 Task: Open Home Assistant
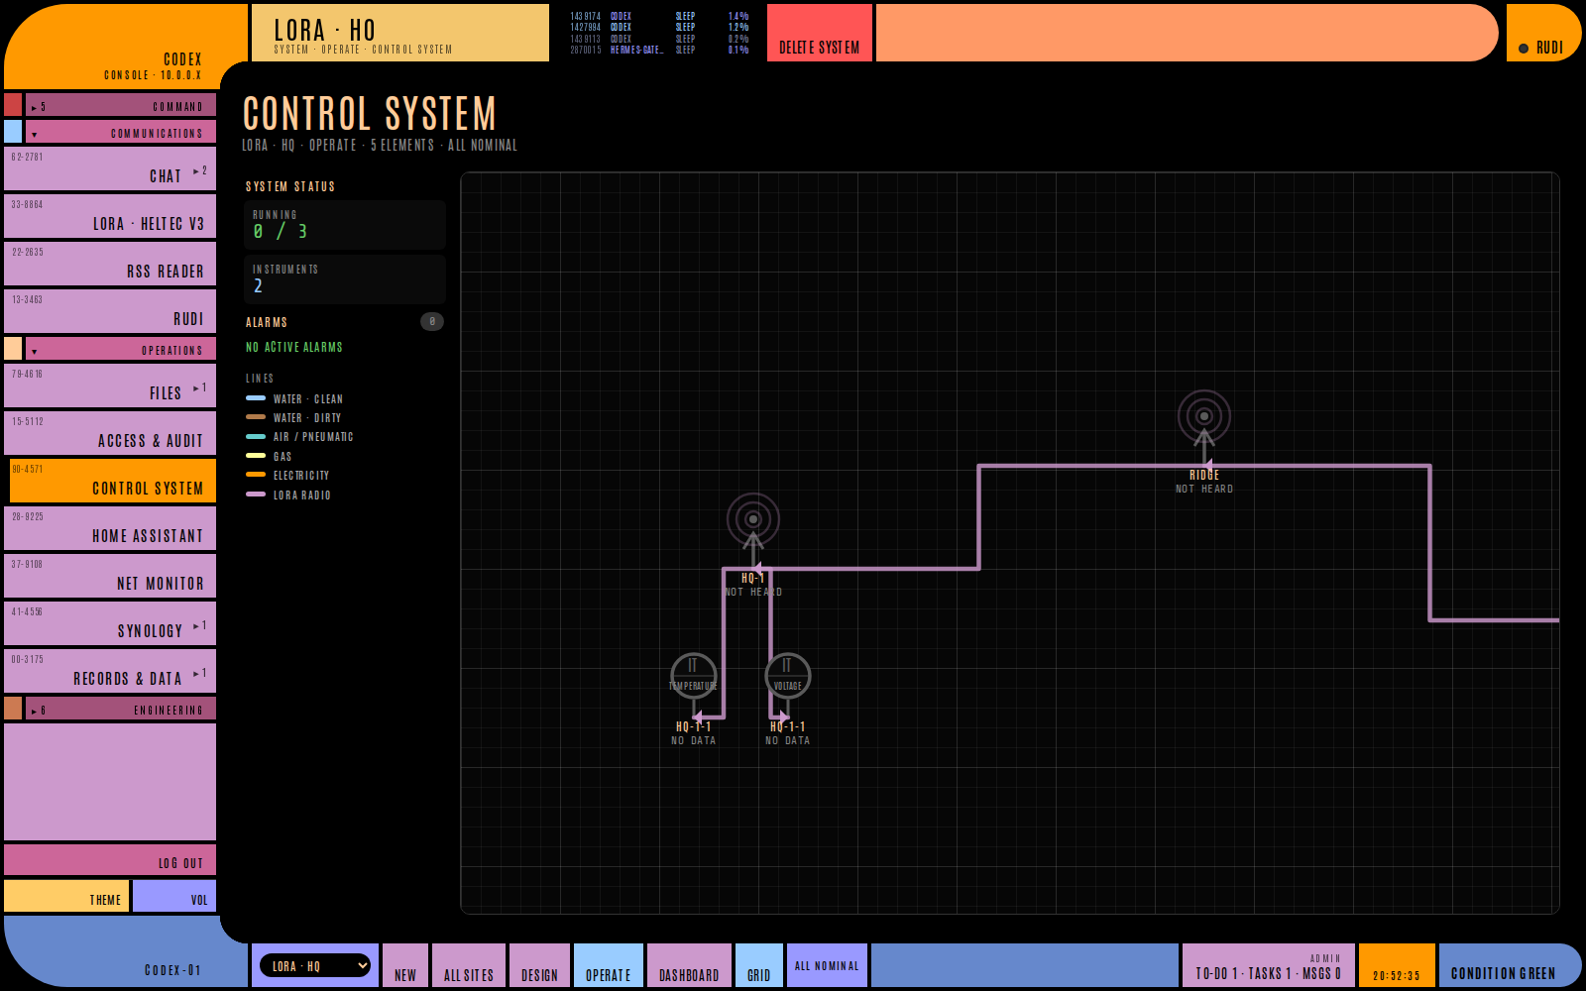tap(110, 528)
